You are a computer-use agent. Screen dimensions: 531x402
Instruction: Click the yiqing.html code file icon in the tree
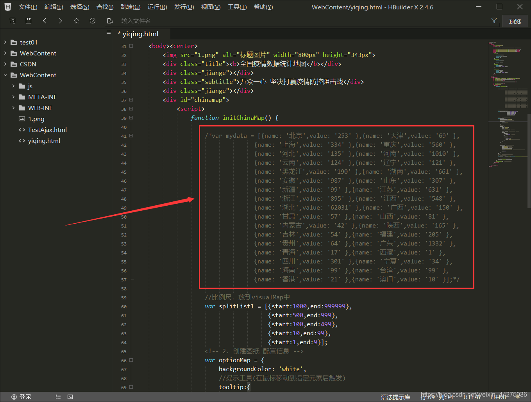tap(22, 141)
